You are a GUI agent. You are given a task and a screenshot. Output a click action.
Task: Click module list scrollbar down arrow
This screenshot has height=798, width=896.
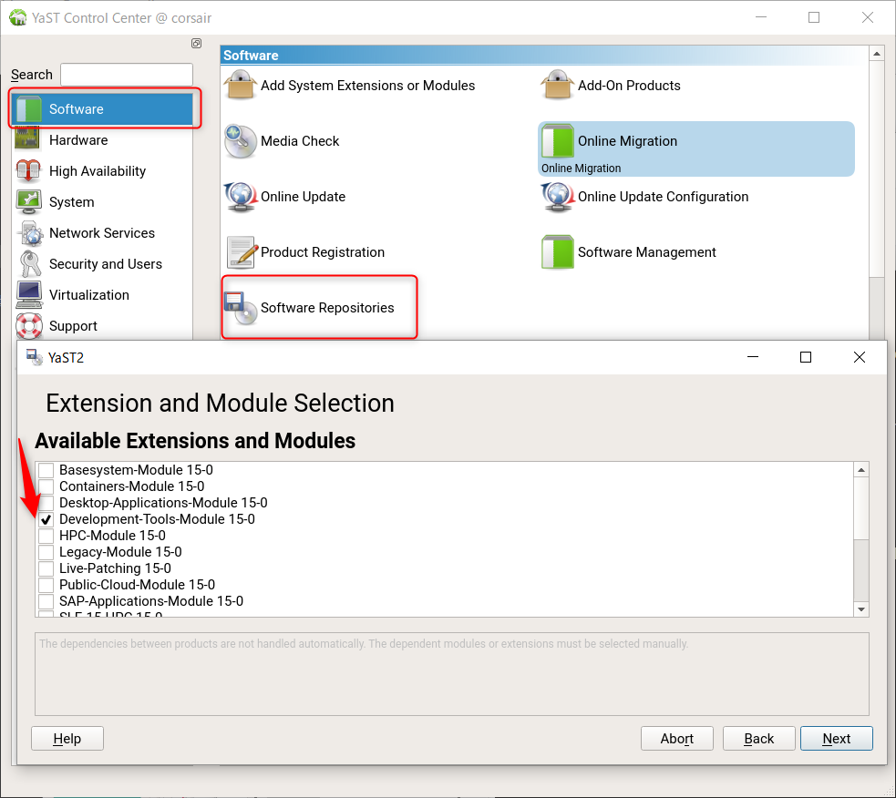[x=861, y=609]
